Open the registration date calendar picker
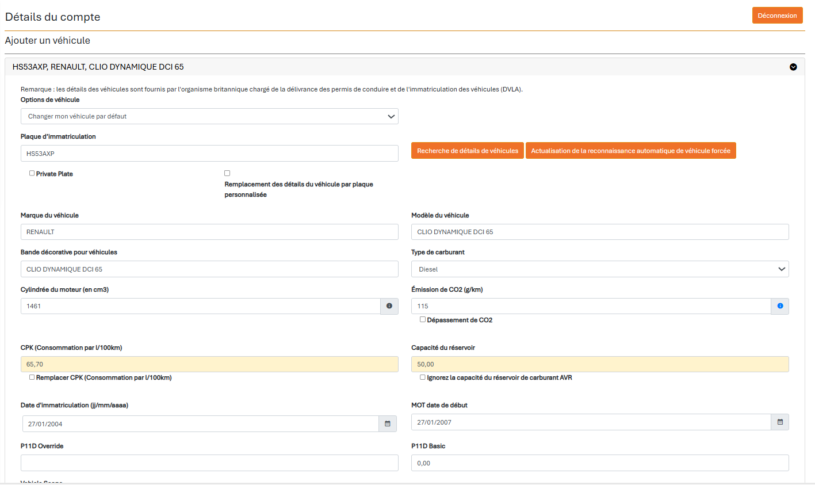 (x=388, y=423)
